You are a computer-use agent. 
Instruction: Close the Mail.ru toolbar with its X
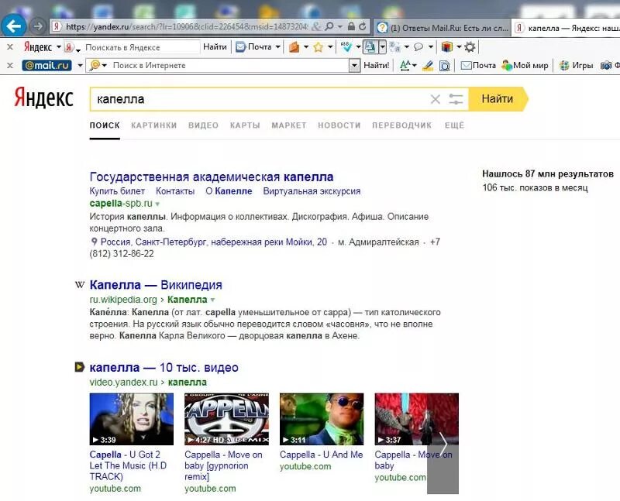pyautogui.click(x=10, y=65)
